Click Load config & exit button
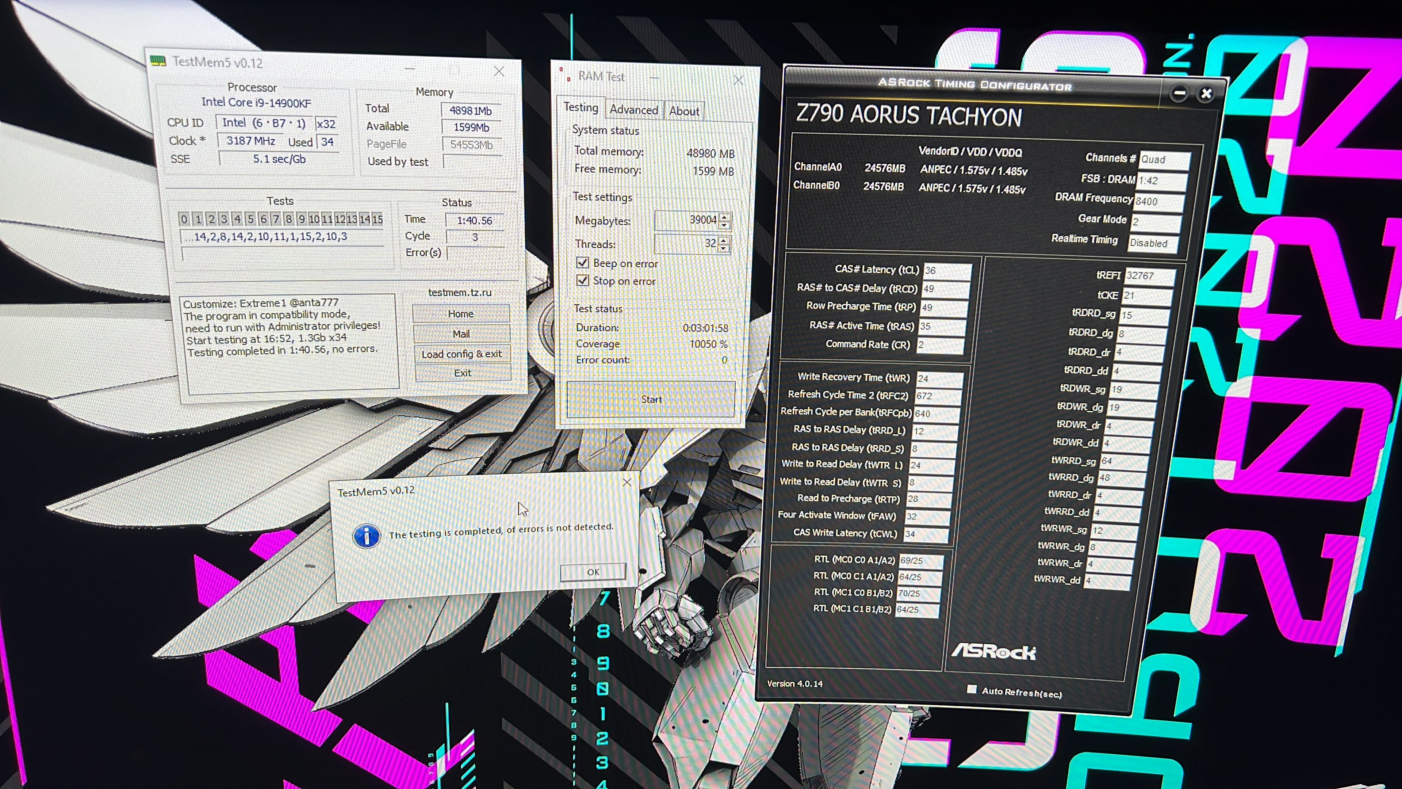This screenshot has height=789, width=1402. 462,354
